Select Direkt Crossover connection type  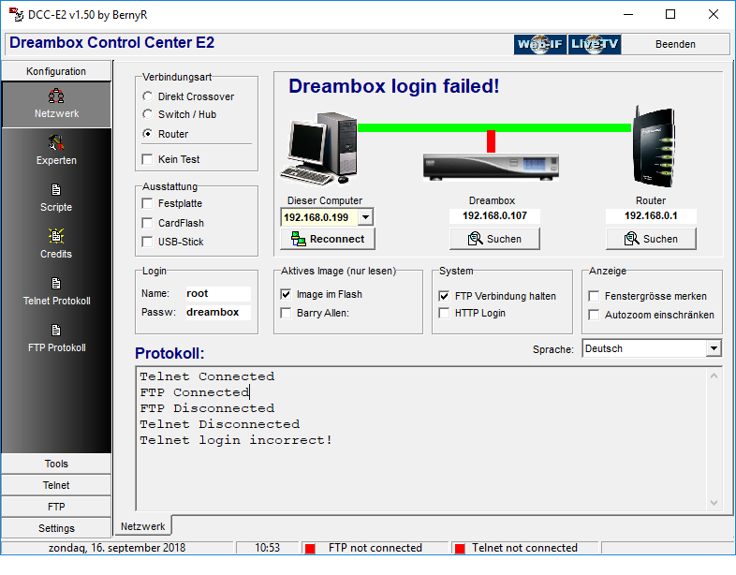pyautogui.click(x=147, y=96)
